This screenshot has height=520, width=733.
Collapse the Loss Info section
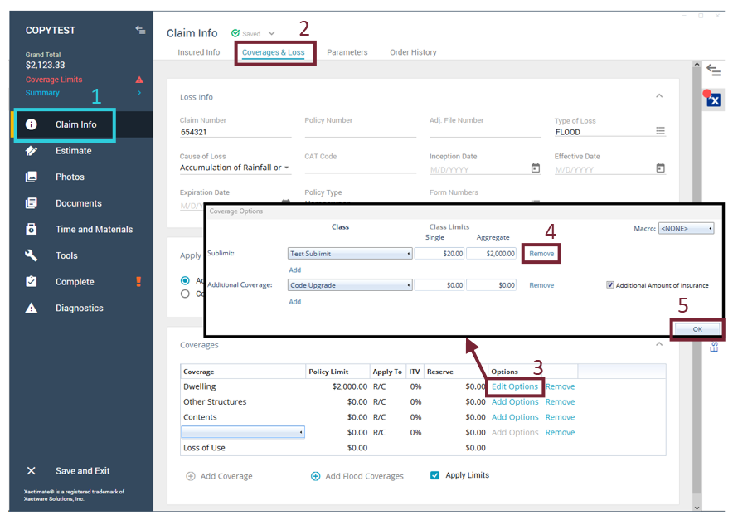point(659,96)
